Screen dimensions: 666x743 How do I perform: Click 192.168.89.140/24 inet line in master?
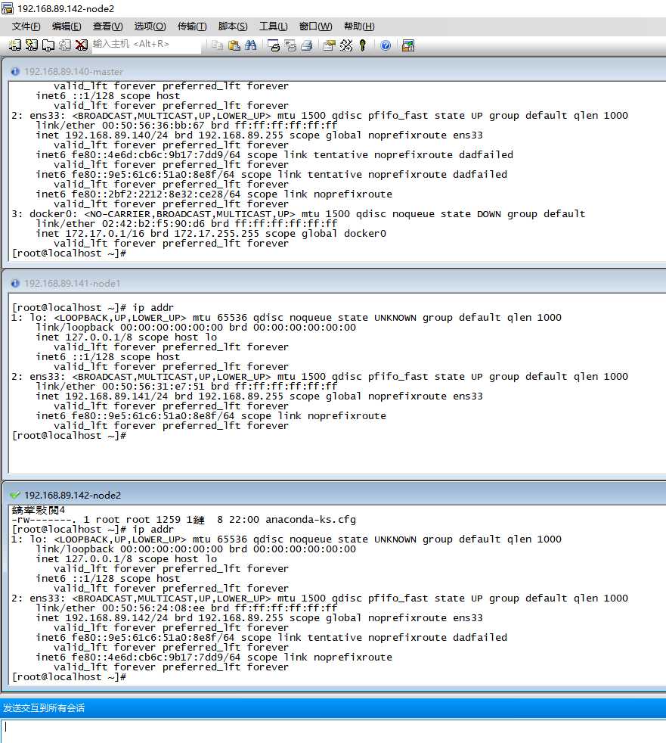pos(259,135)
